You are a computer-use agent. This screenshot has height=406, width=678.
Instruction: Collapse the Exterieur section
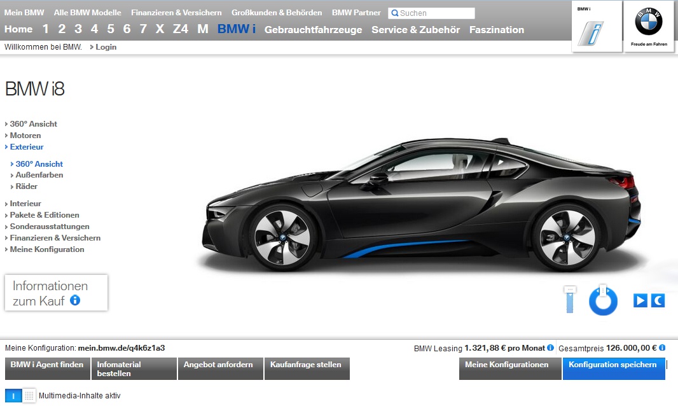[x=27, y=147]
